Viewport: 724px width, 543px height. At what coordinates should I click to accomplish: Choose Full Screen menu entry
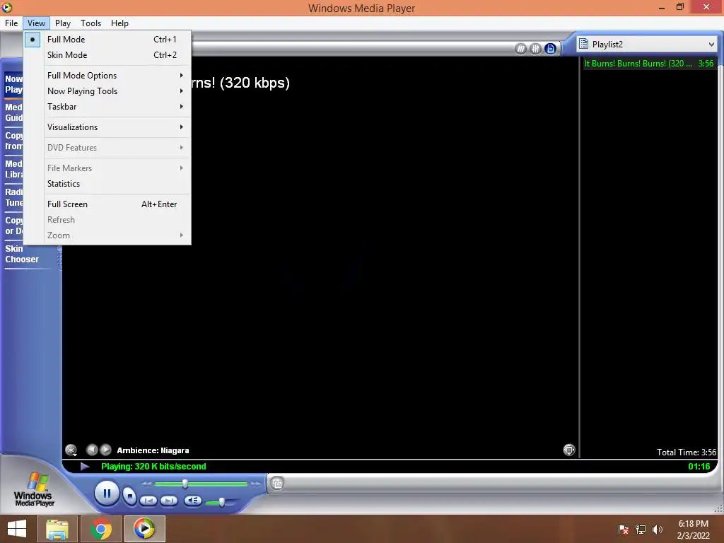pos(107,204)
